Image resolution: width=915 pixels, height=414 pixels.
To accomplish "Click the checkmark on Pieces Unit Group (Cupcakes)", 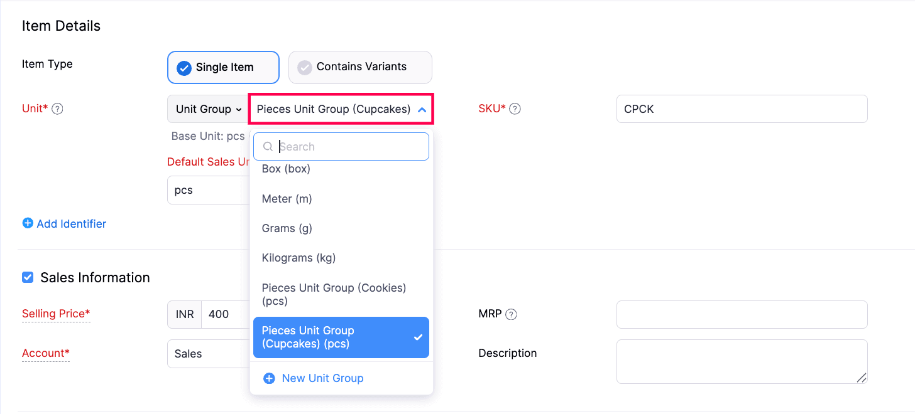I will tap(418, 337).
